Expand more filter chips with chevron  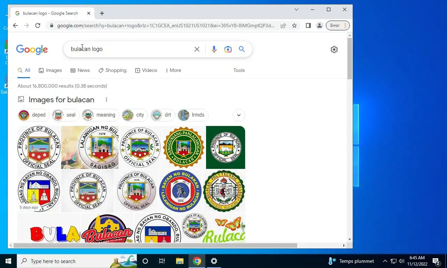tap(239, 115)
